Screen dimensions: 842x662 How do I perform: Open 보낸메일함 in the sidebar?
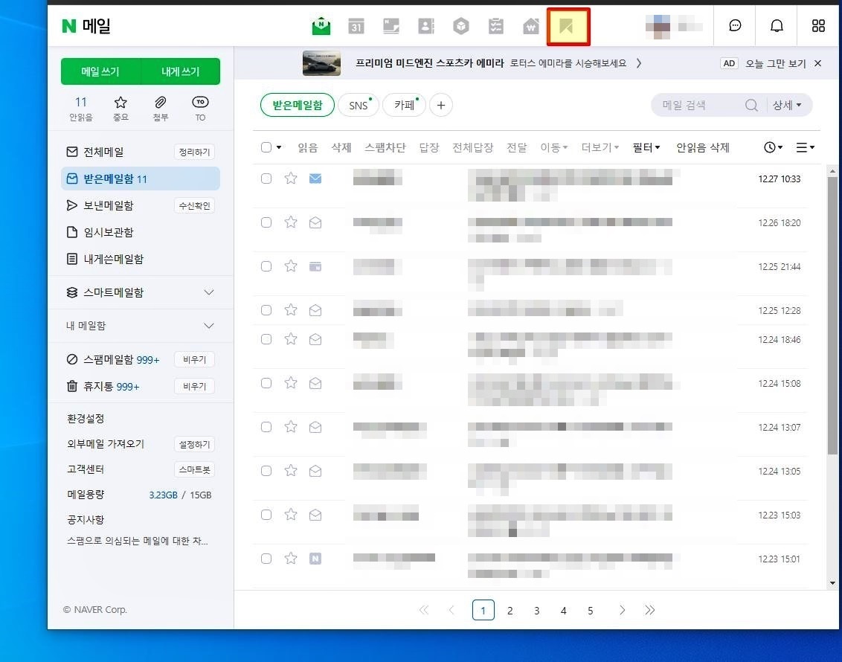point(109,205)
